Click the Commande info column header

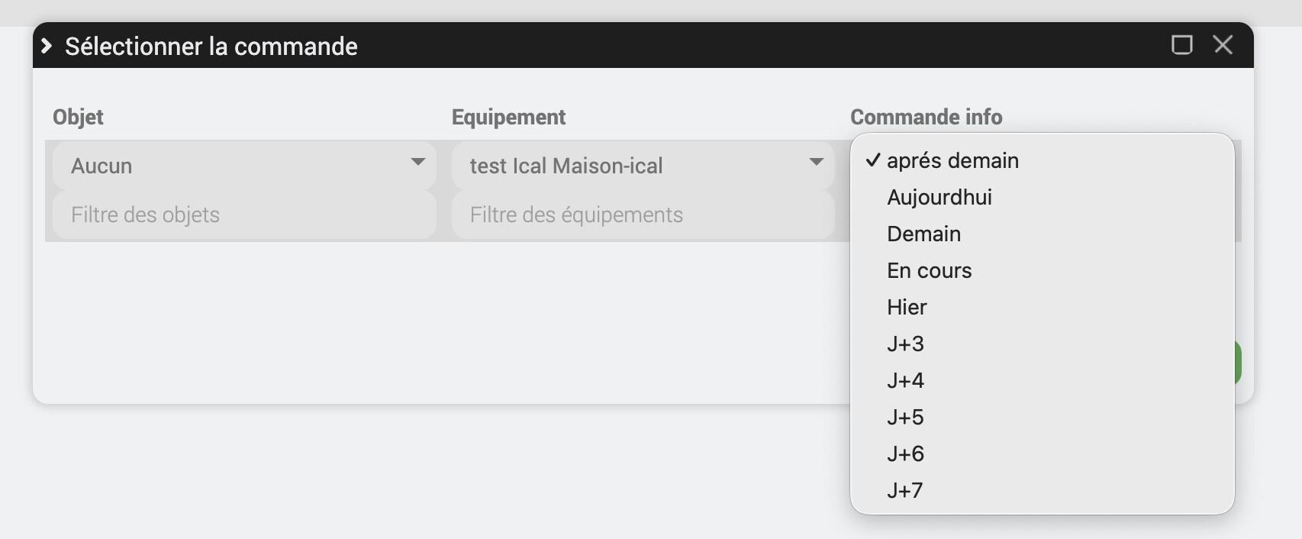point(926,117)
